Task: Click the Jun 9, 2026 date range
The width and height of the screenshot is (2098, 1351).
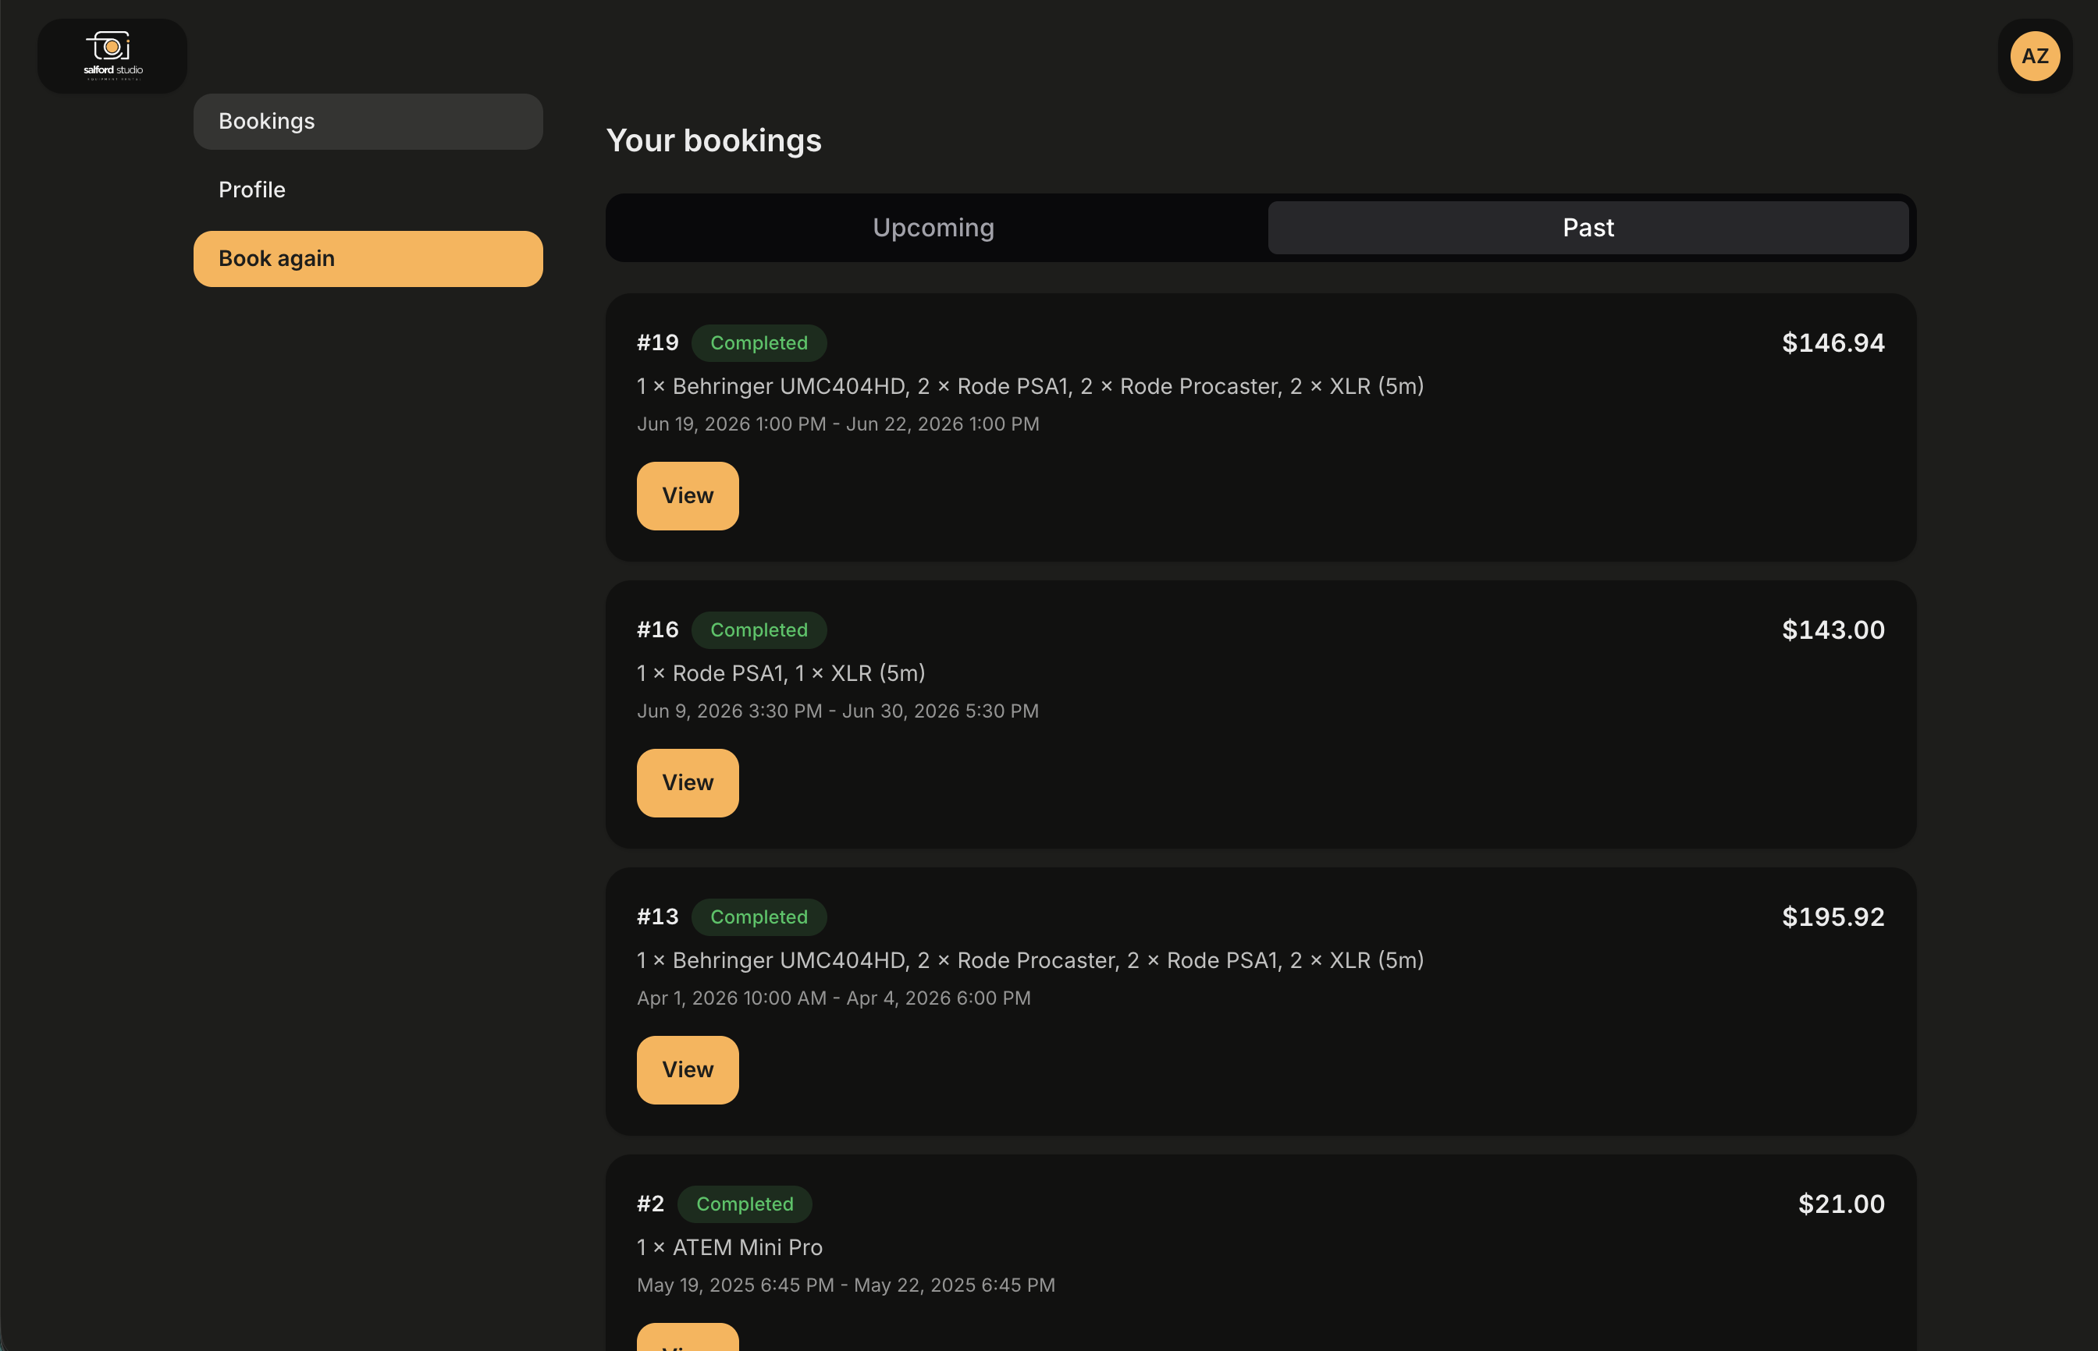Action: pos(837,711)
